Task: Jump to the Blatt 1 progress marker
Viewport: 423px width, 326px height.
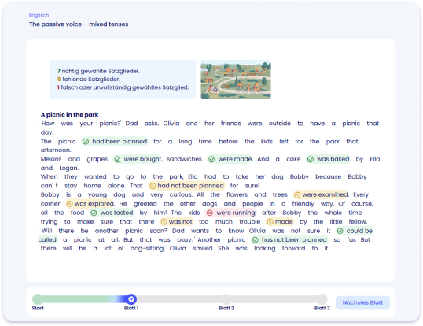Action: (x=131, y=299)
